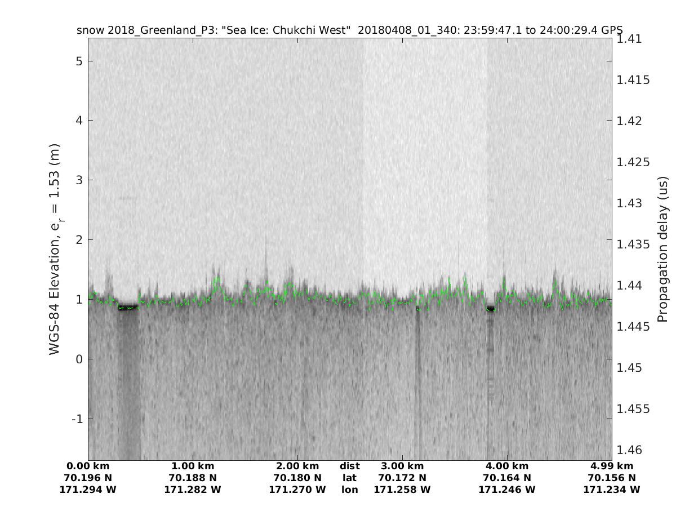Click the 4.00 km distance tick label
The width and height of the screenshot is (676, 507).
(x=507, y=466)
